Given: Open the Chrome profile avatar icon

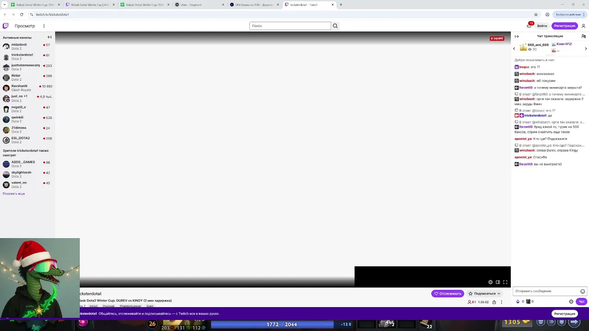Looking at the screenshot, I should coord(548,14).
